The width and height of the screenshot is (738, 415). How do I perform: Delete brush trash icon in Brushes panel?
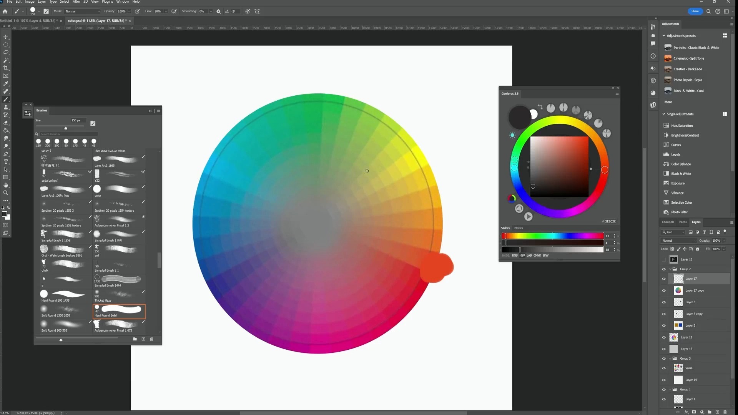click(151, 339)
